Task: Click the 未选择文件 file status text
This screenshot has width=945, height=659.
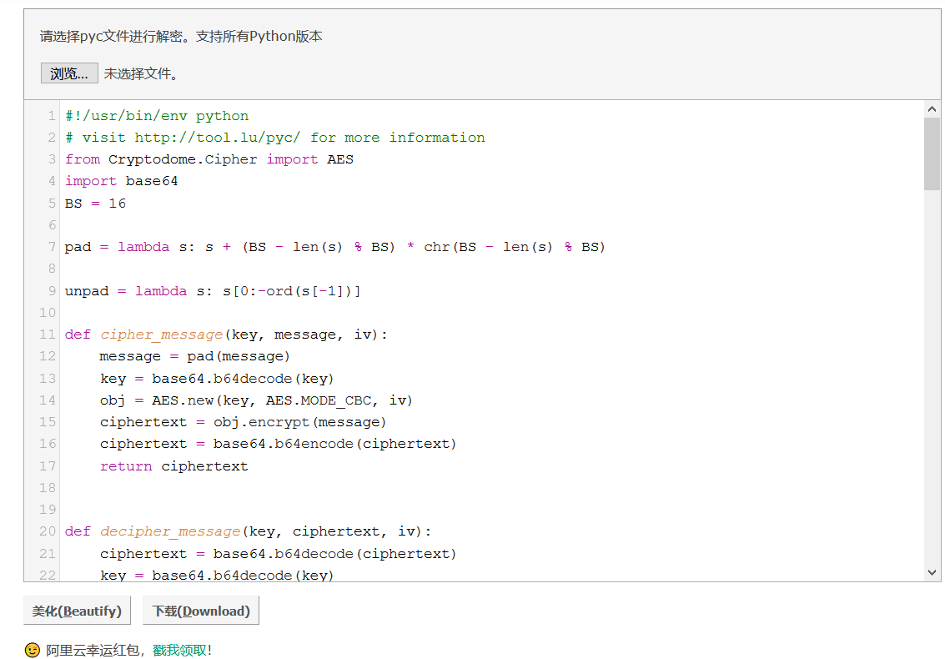Action: coord(141,73)
